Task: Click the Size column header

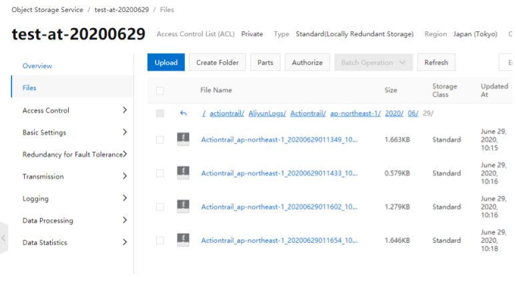Action: tap(391, 90)
